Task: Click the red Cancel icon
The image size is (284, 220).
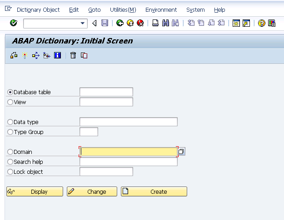Action: [140, 23]
